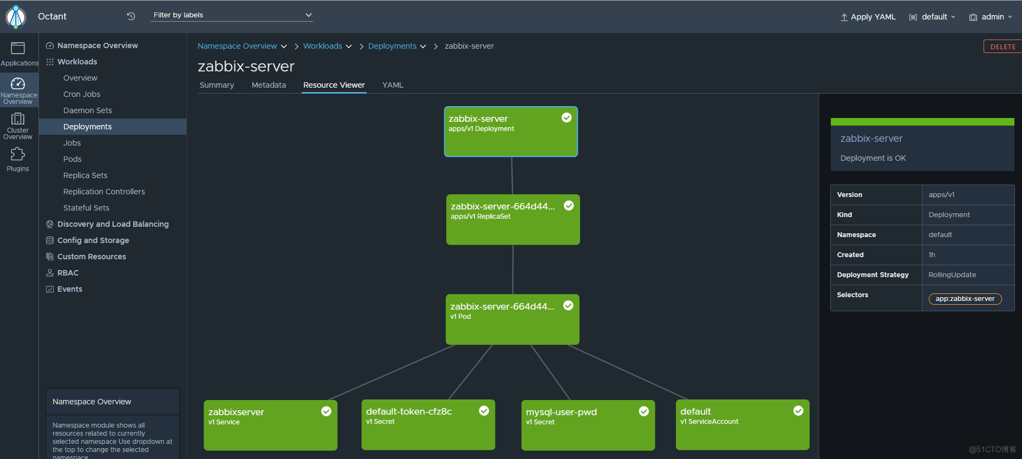The height and width of the screenshot is (459, 1022).
Task: Switch to the Summary tab
Action: 217,85
